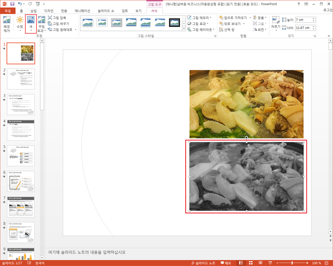Increase the height with its up spinner
Screen dimensions: 333x266
point(314,19)
